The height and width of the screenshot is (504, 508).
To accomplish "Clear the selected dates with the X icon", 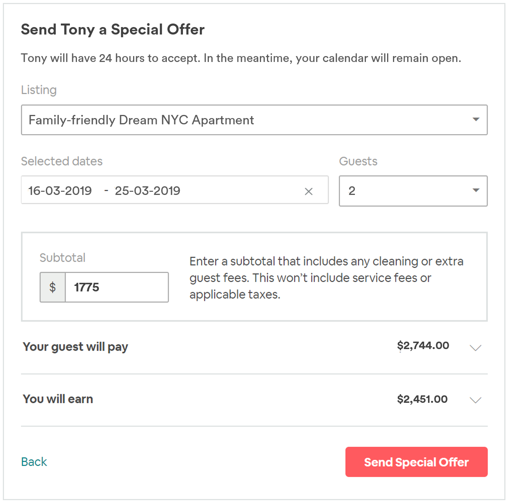I will (309, 191).
